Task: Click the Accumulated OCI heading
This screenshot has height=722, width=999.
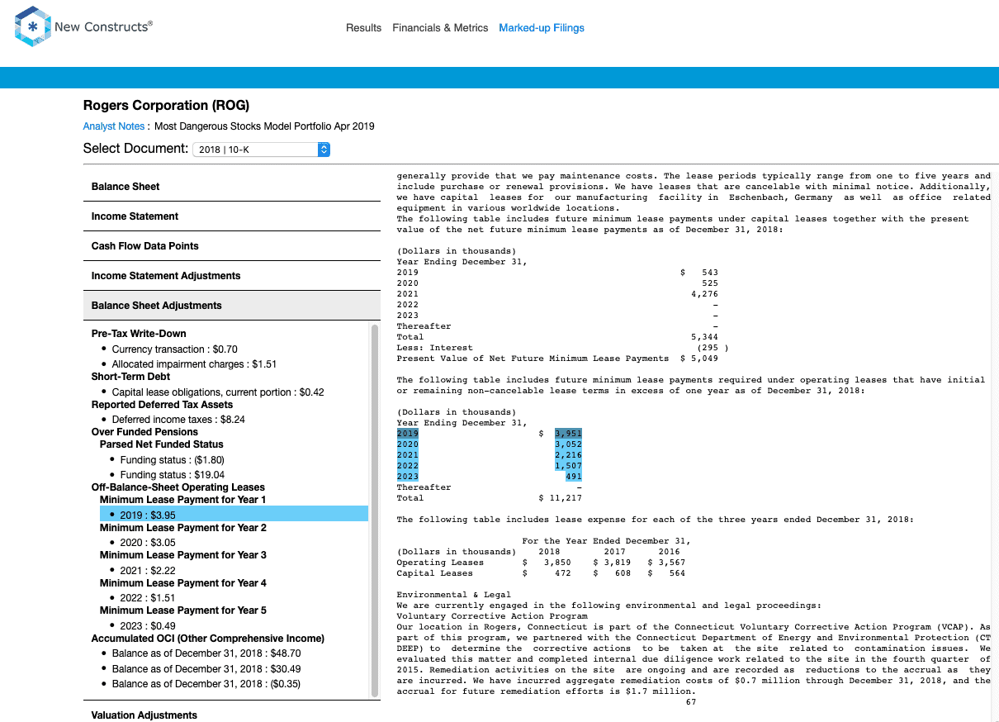Action: [208, 639]
